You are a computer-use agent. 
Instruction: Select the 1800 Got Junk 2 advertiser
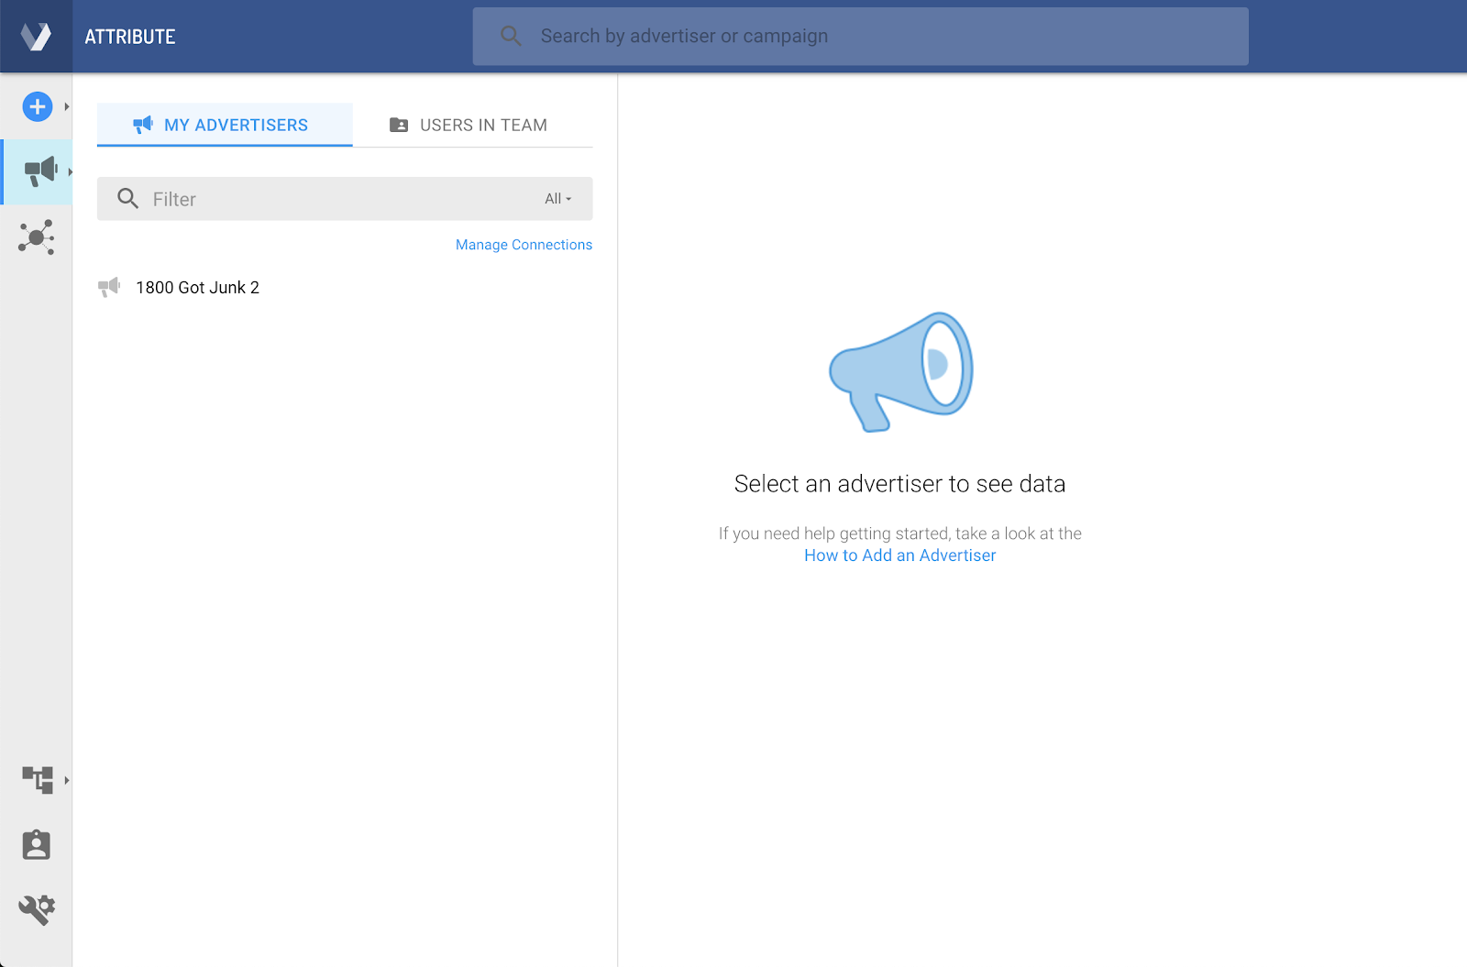198,287
